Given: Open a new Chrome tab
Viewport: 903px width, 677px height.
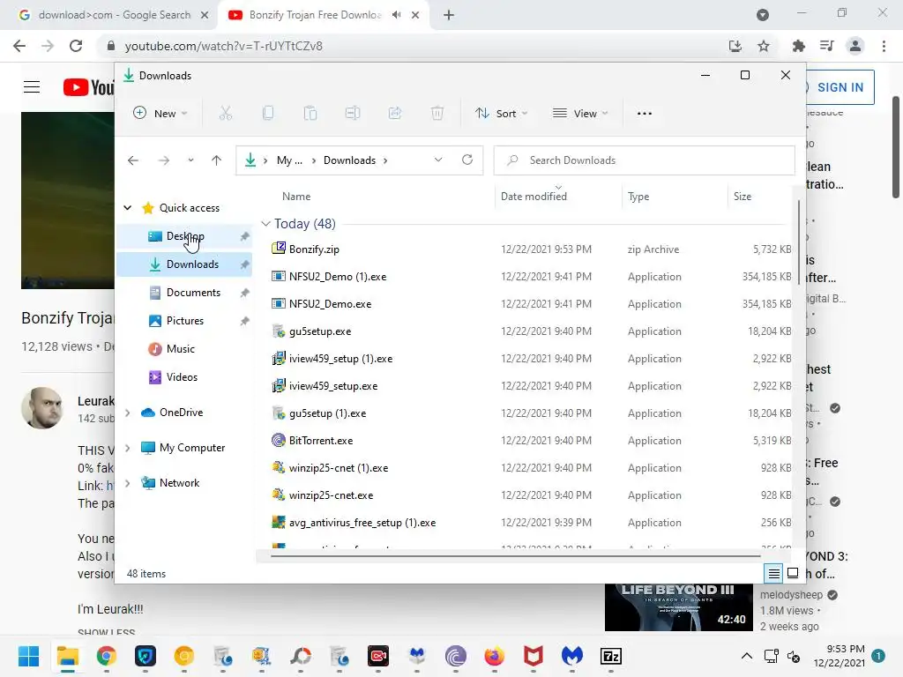Looking at the screenshot, I should pos(449,15).
